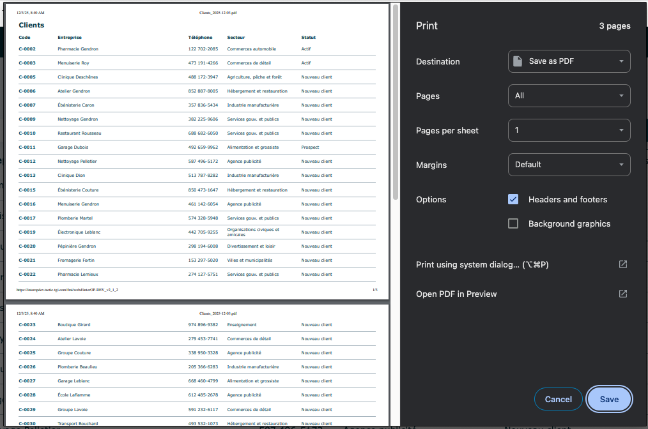
Task: Open the Pages per sheet dropdown
Action: pyautogui.click(x=569, y=130)
